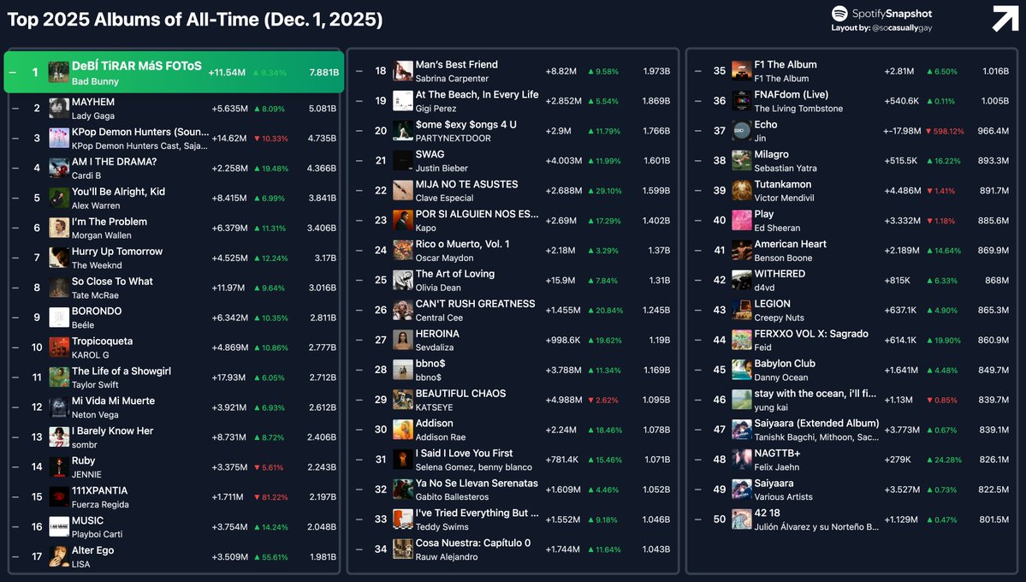Select the $ome $exy $ongs 4 U title

466,124
